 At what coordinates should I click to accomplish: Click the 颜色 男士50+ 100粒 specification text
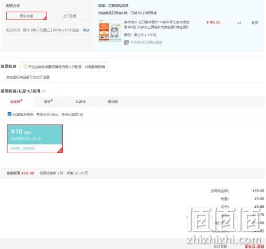click(140, 35)
